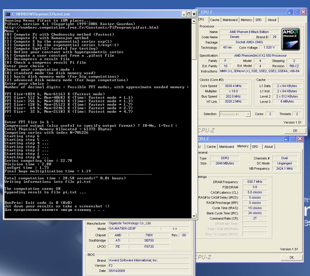Screen dimensions: 310x276
Task: Click the Specification field Phenom II X2 550
Action: (260, 55)
